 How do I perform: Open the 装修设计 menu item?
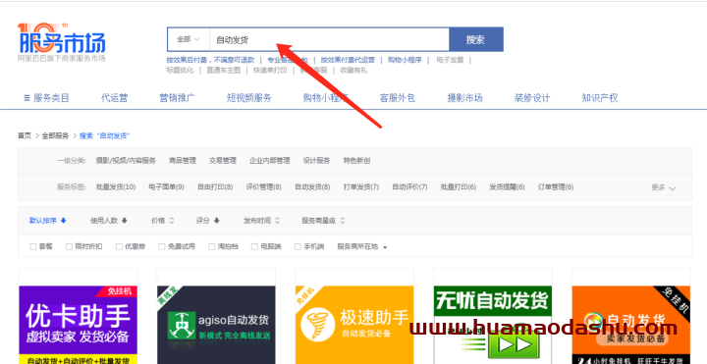tap(532, 98)
